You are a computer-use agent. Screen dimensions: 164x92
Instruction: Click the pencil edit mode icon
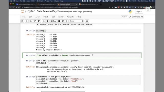tap(130, 17)
